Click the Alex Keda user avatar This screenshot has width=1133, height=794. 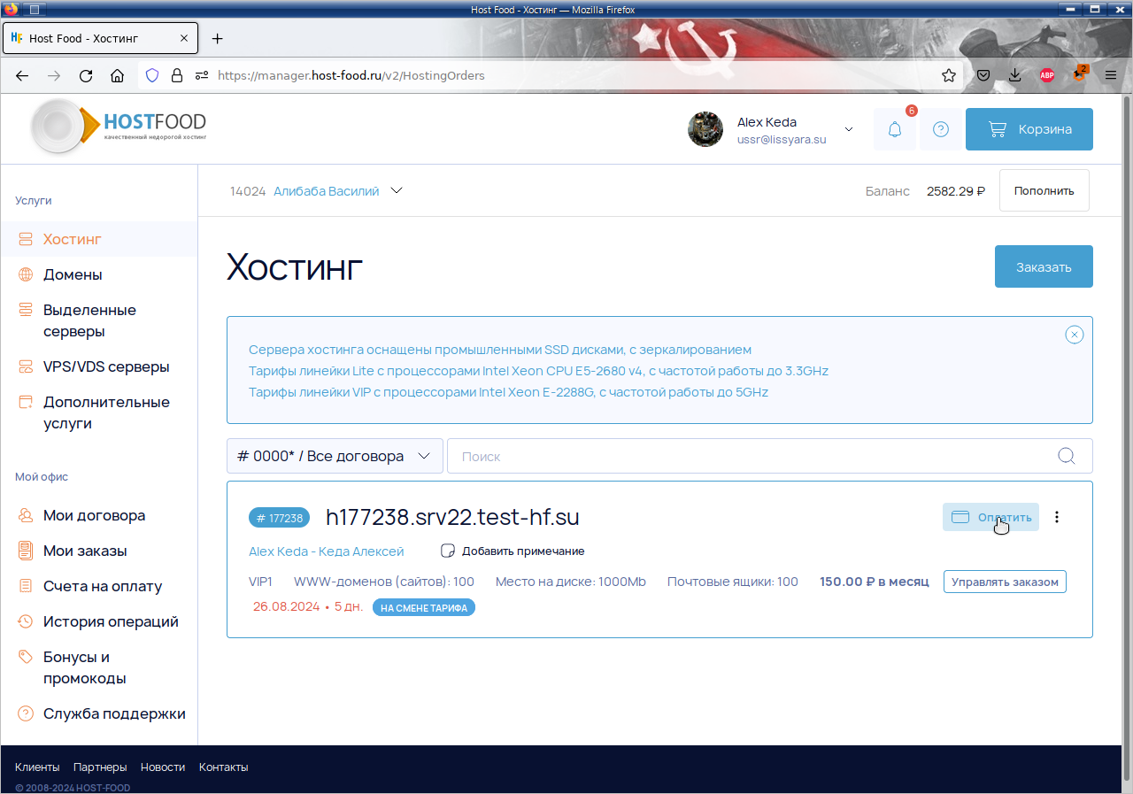[705, 129]
